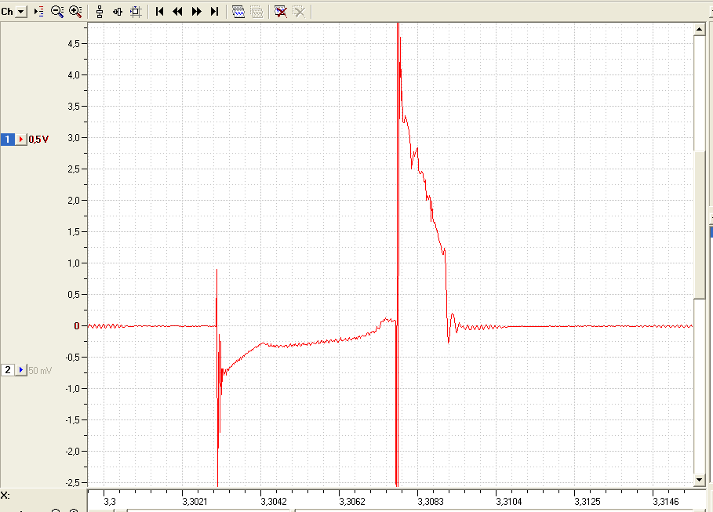Click the zoom in magnifier icon
This screenshot has height=512, width=713.
(x=75, y=11)
